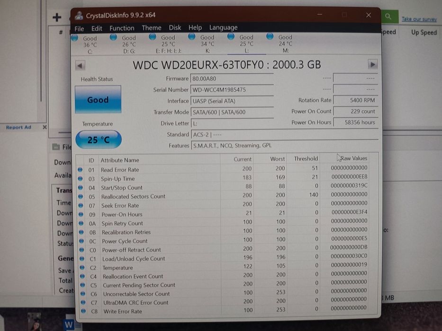
Task: Click the Threshold column header
Action: pos(306,159)
